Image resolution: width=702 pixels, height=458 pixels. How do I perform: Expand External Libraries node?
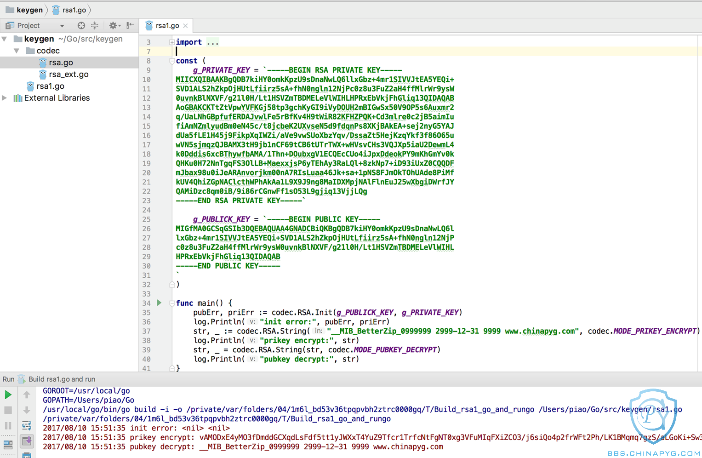click(x=5, y=98)
